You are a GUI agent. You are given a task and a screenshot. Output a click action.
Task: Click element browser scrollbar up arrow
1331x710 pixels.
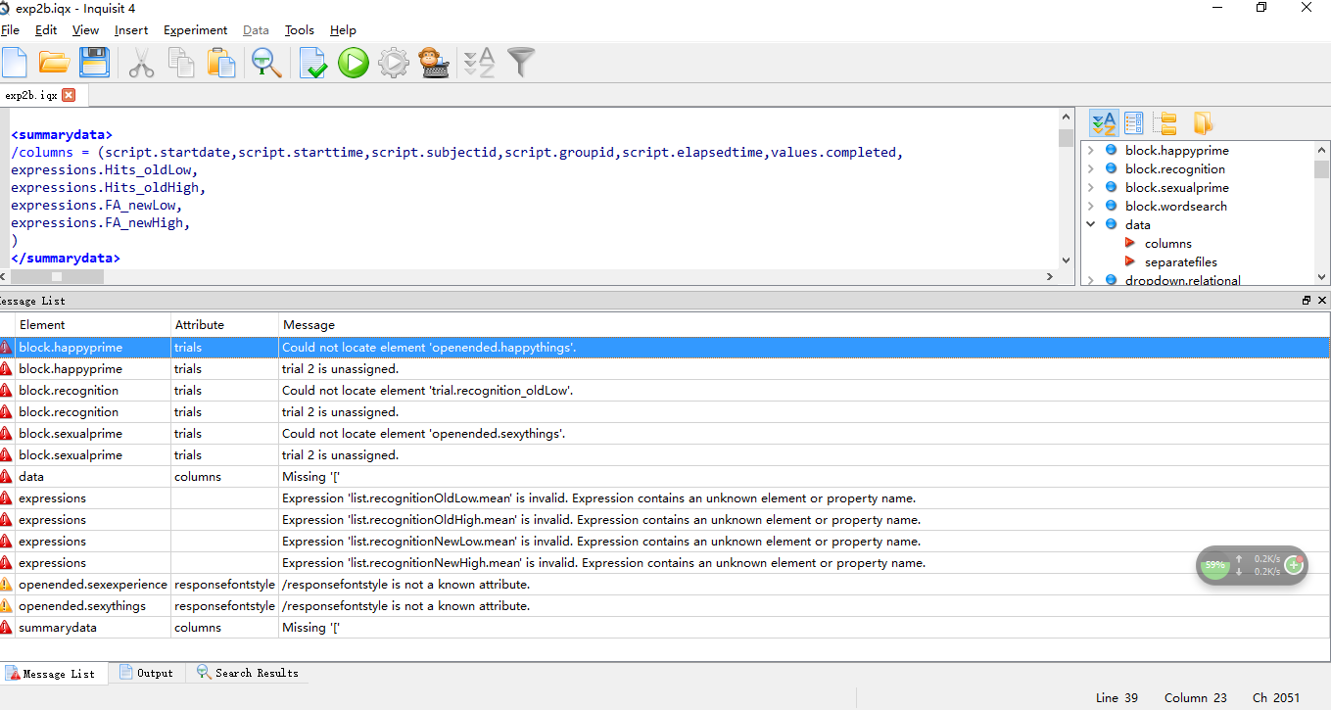click(x=1322, y=150)
